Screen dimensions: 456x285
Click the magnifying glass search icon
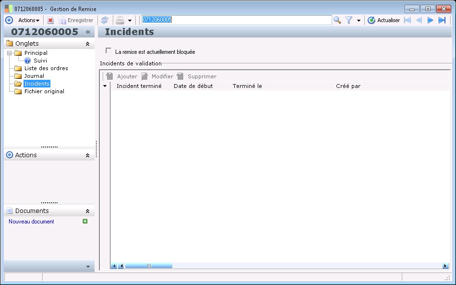[337, 20]
